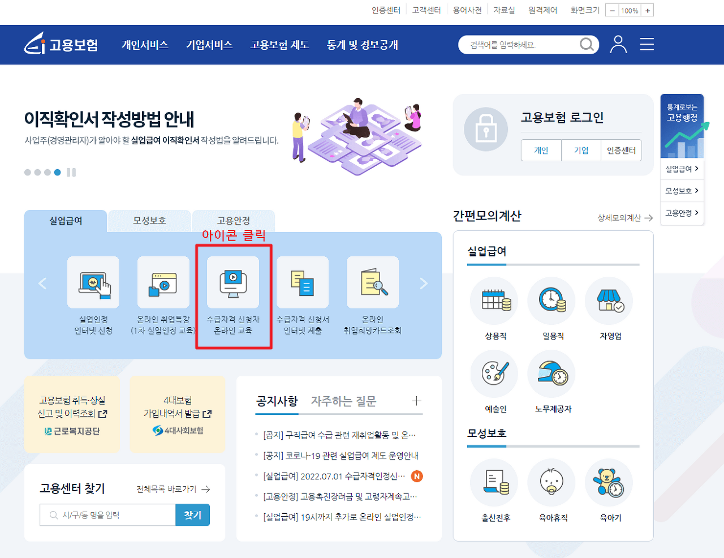Pause the main banner slideshow
724x558 pixels.
click(71, 172)
